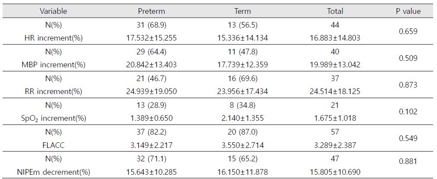
Task: Click the NIPEm decrement(%) row label
Action: (x=53, y=172)
